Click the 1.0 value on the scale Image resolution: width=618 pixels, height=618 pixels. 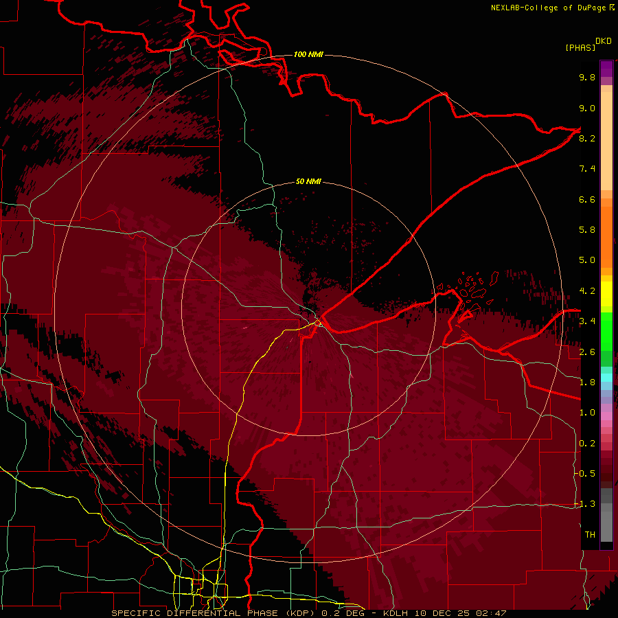(587, 413)
